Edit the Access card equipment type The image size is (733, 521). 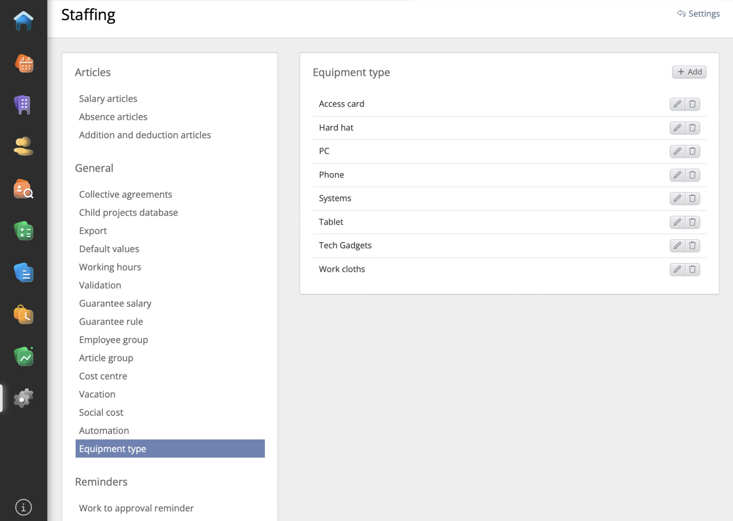click(x=677, y=104)
